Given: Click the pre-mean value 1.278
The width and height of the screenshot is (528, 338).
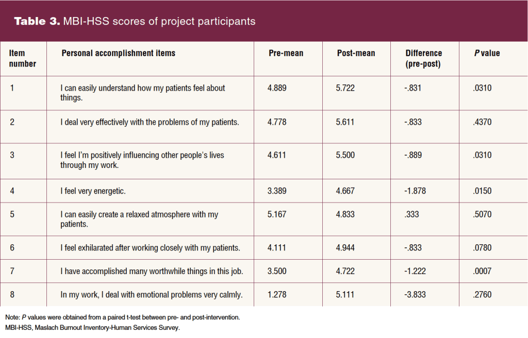Looking at the screenshot, I should pyautogui.click(x=277, y=295).
